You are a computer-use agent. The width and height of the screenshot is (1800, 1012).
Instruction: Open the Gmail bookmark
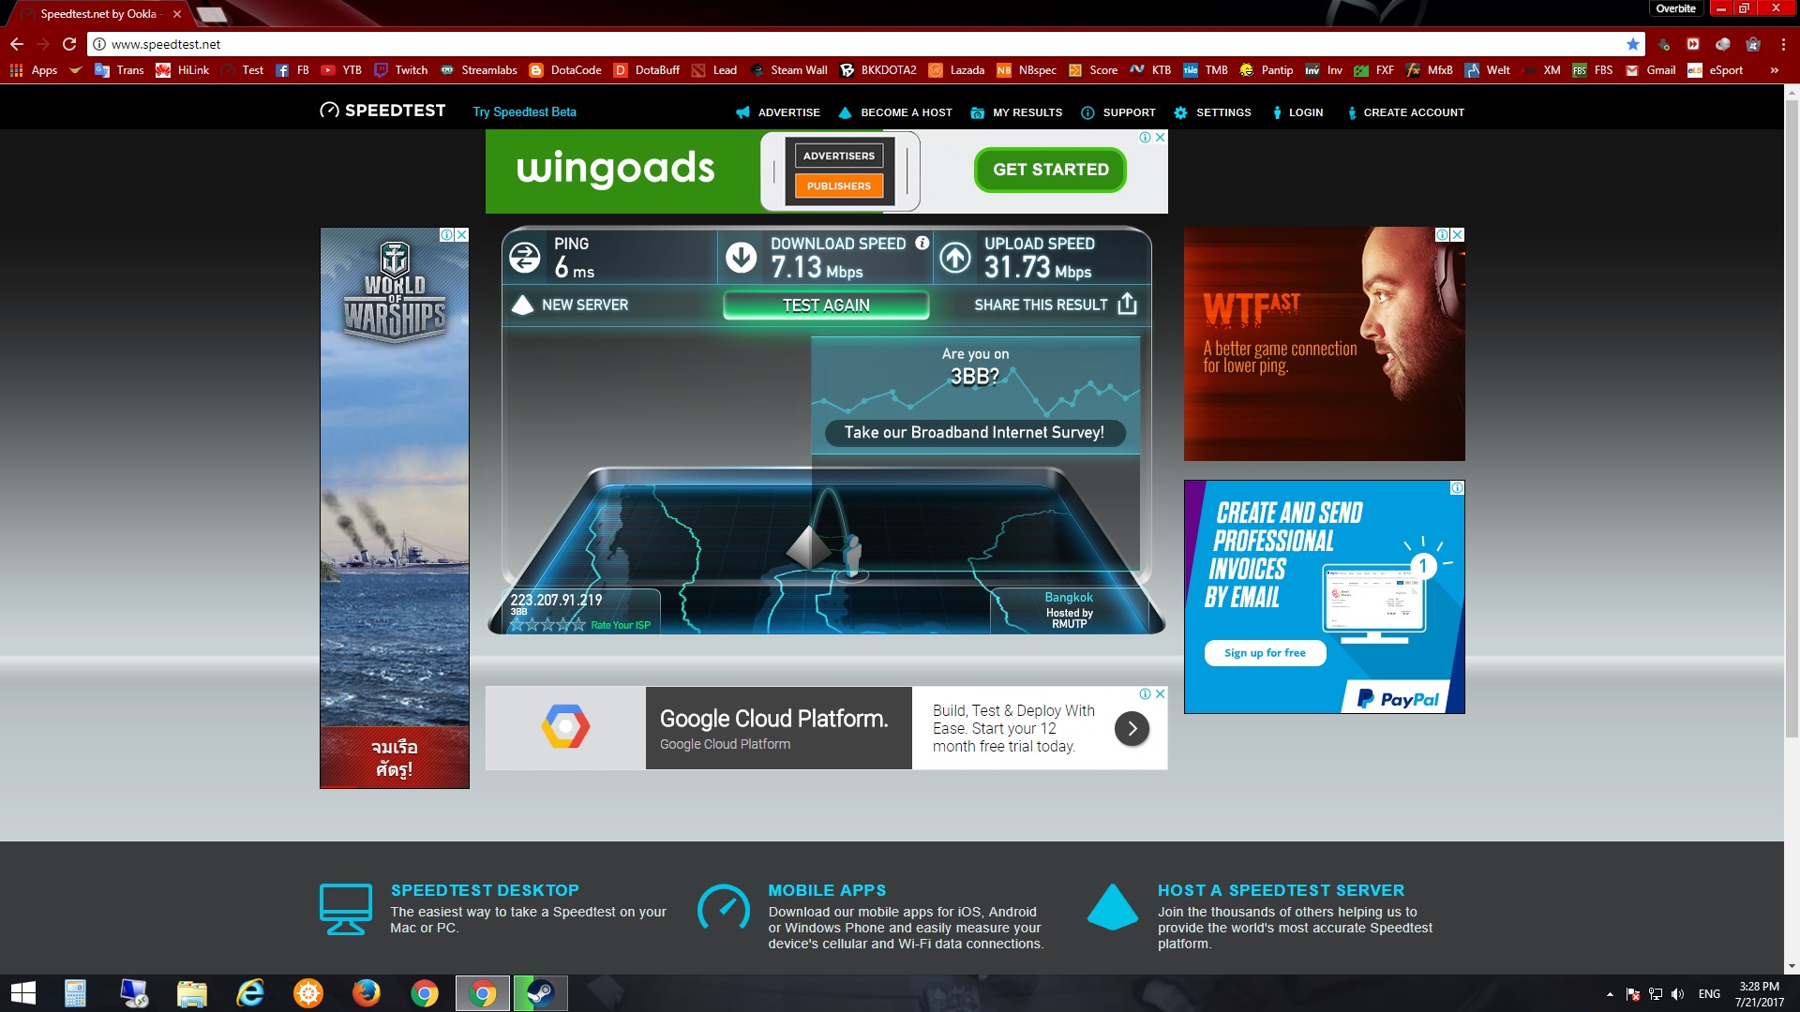click(1651, 70)
